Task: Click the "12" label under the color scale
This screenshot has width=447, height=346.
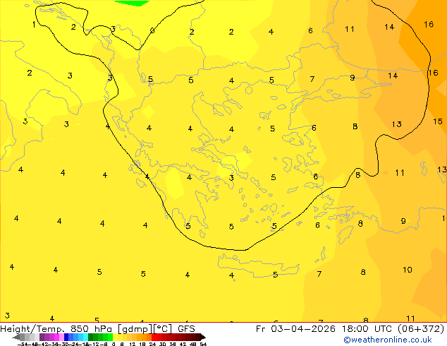Action: (x=132, y=345)
